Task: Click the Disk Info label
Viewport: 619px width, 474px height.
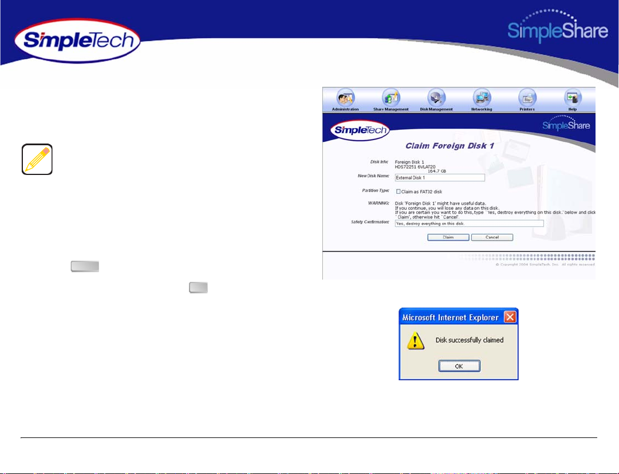Action: point(379,162)
